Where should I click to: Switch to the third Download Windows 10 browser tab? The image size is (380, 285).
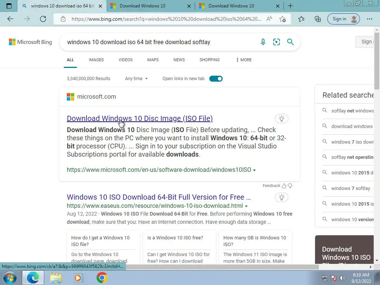point(239,6)
